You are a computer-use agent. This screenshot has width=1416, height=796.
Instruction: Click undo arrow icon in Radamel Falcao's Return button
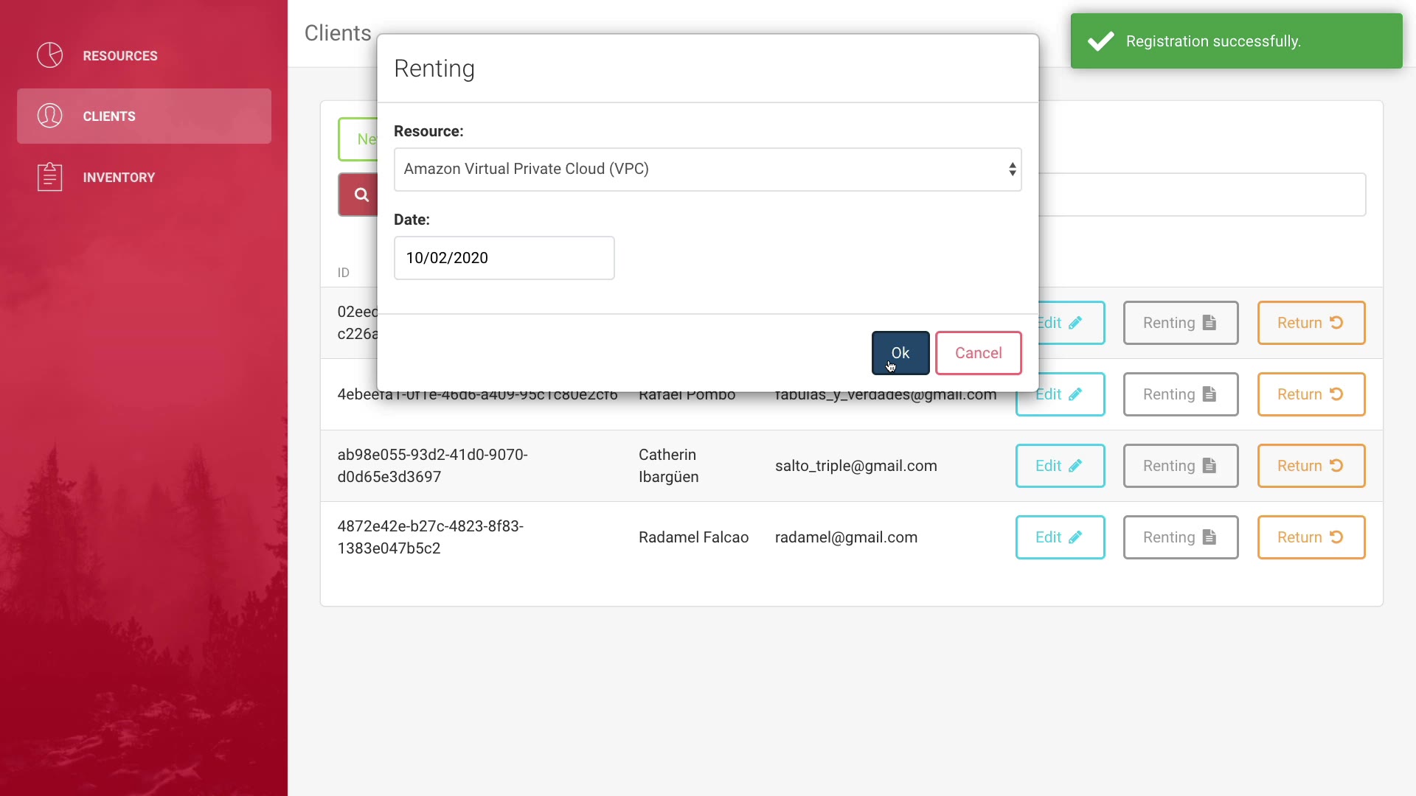click(1336, 537)
